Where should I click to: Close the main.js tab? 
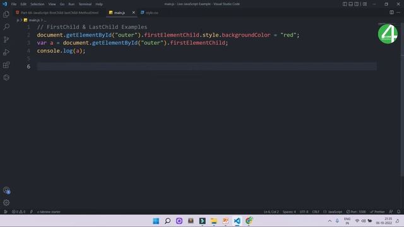click(x=133, y=13)
